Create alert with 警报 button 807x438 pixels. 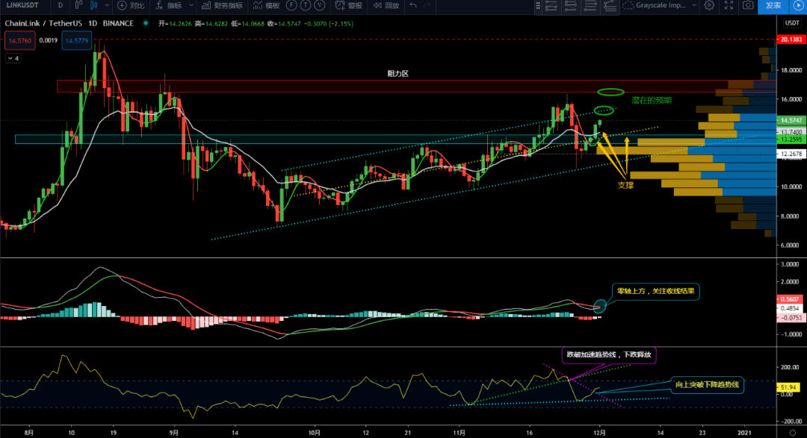point(349,5)
